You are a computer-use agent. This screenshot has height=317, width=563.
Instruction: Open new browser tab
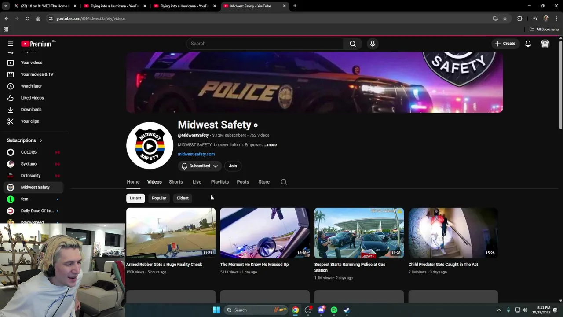295,6
